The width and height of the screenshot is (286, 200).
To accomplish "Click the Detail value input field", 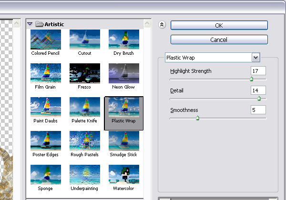I will point(258,90).
